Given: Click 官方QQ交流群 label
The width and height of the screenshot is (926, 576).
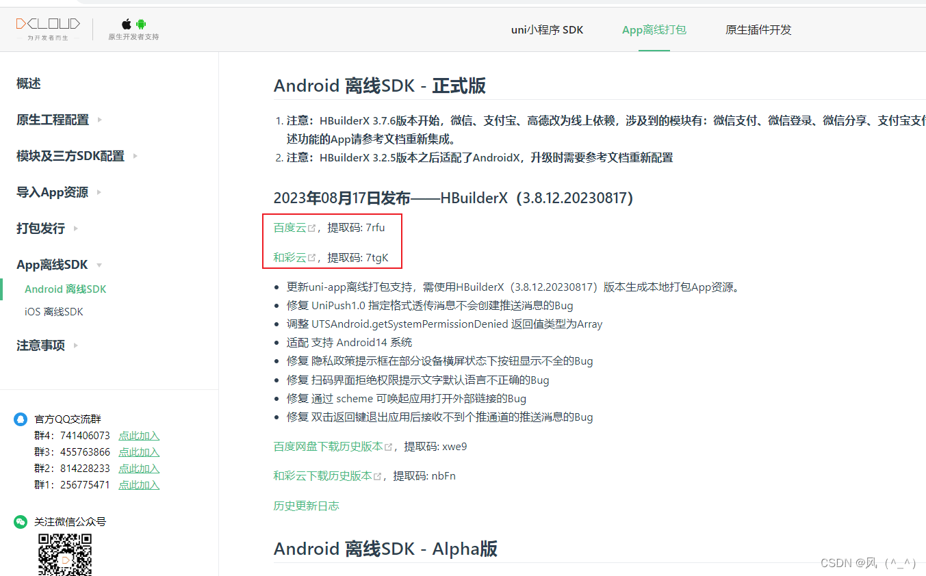Looking at the screenshot, I should tap(68, 419).
